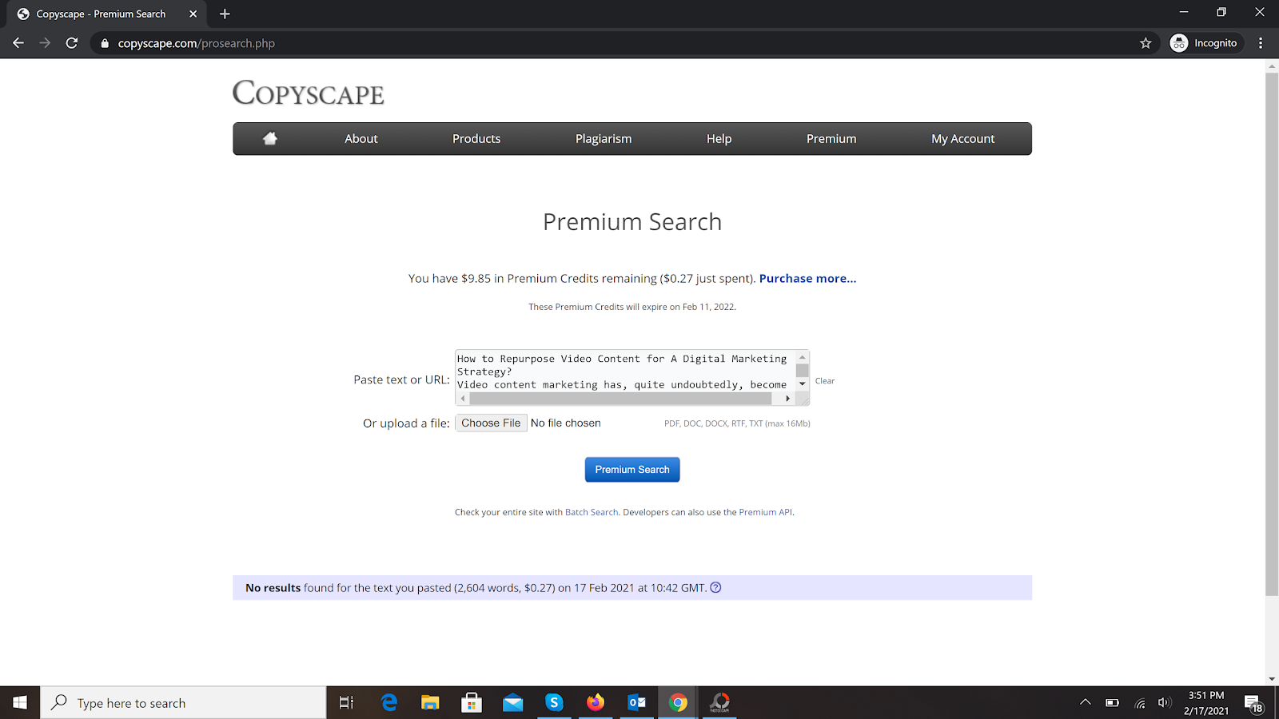The height and width of the screenshot is (719, 1279).
Task: Click the Copyscape logo
Action: [309, 93]
